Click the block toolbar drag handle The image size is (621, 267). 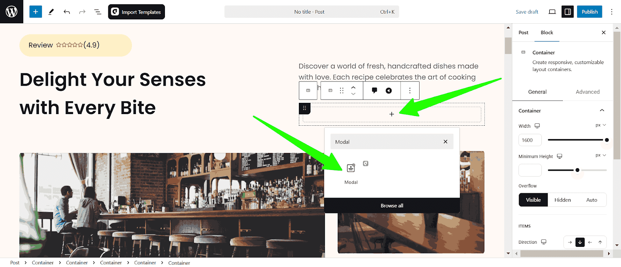[342, 90]
